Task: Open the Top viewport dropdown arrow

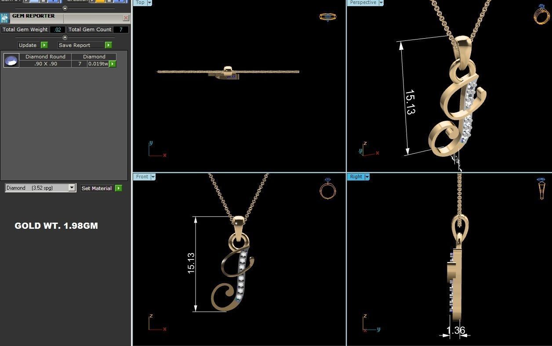Action: (x=149, y=3)
